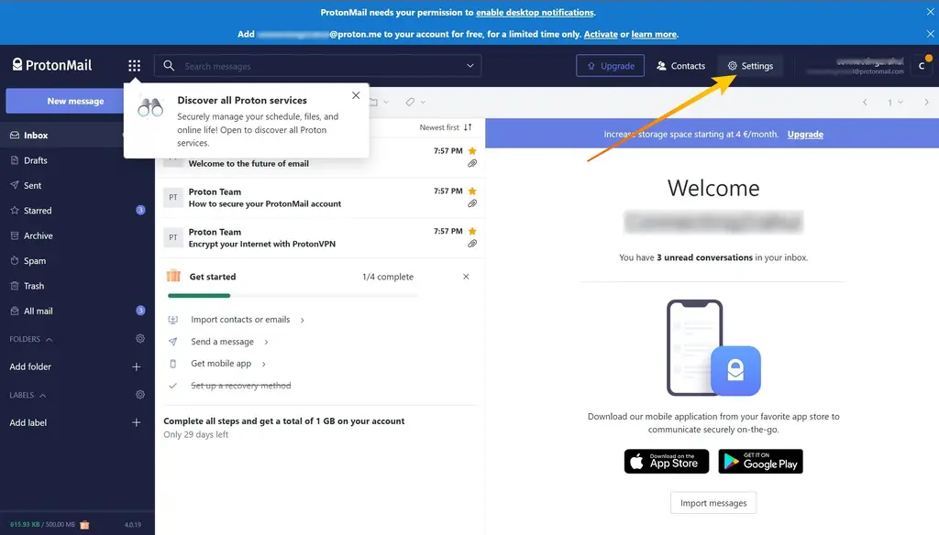Click the Import messages button
Screen dimensions: 939x535
[713, 503]
